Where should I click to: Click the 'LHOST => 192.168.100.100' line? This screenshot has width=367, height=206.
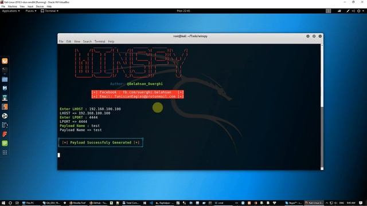click(85, 113)
